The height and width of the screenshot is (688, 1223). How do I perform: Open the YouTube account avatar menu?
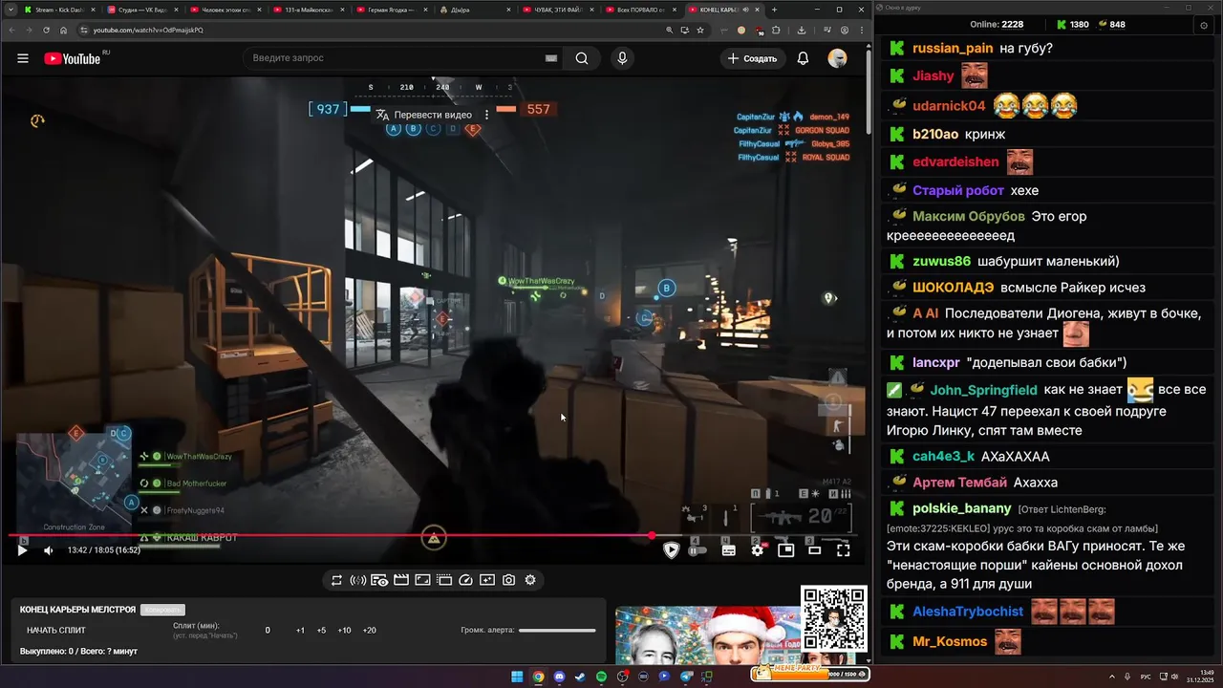[837, 58]
